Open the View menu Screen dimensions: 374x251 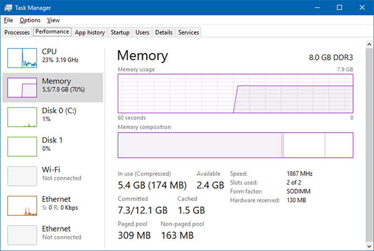click(54, 20)
